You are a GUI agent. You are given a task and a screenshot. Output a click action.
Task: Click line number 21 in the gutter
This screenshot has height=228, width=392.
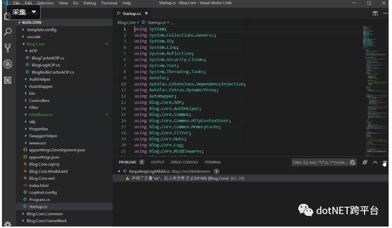point(124,151)
